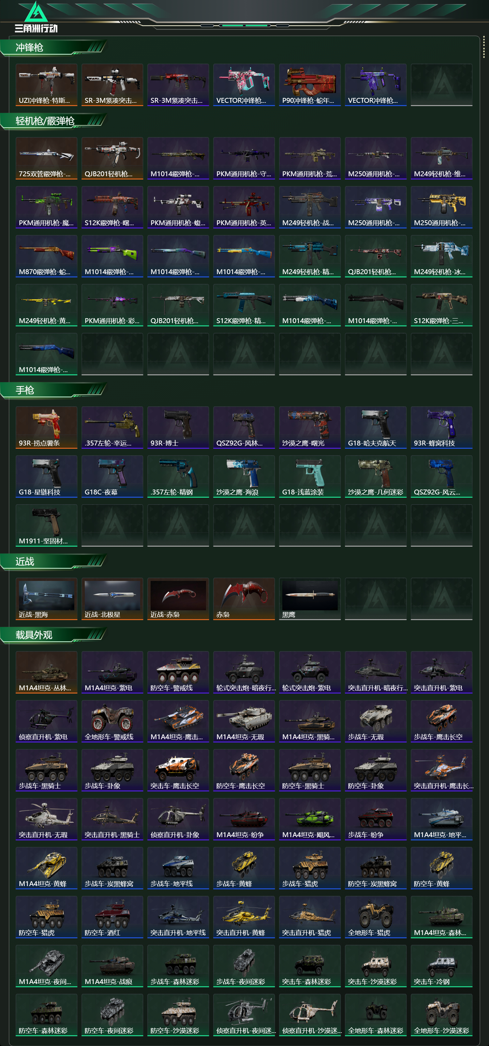Choose the 725 double-barrel shotgun skin
This screenshot has width=489, height=1046.
(47, 158)
